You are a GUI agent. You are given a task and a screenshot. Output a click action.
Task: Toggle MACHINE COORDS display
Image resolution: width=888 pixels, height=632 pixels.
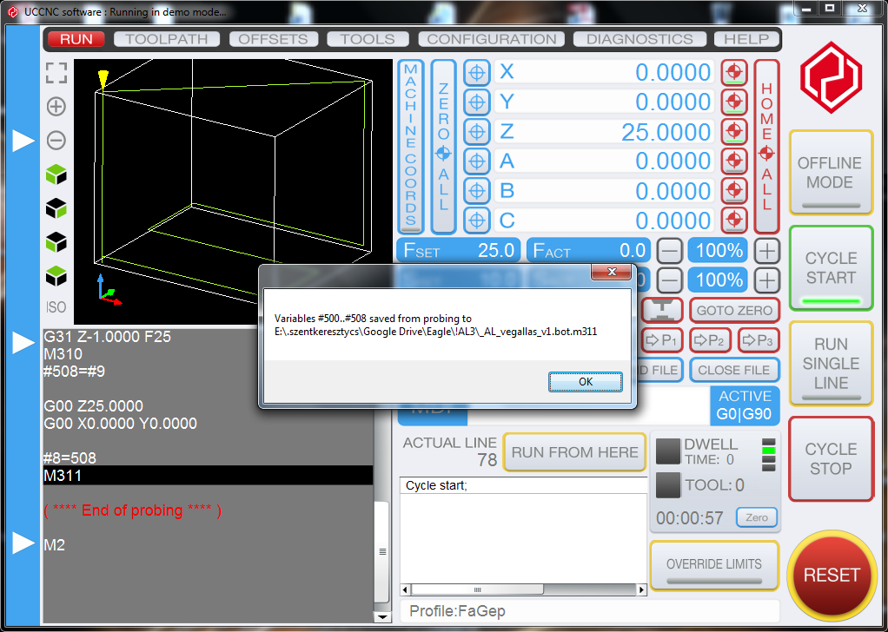coord(411,147)
